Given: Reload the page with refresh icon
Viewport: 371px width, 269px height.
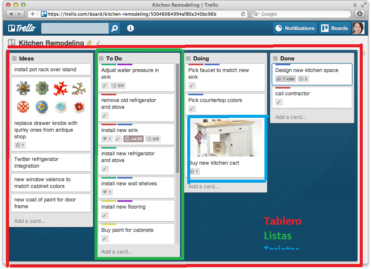Looking at the screenshot, I should point(243,14).
